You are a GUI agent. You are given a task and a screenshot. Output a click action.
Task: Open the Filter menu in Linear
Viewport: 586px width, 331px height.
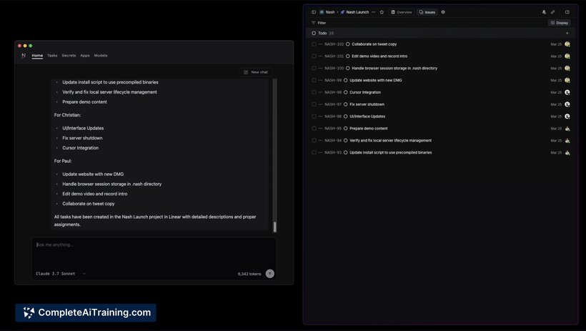pos(319,23)
